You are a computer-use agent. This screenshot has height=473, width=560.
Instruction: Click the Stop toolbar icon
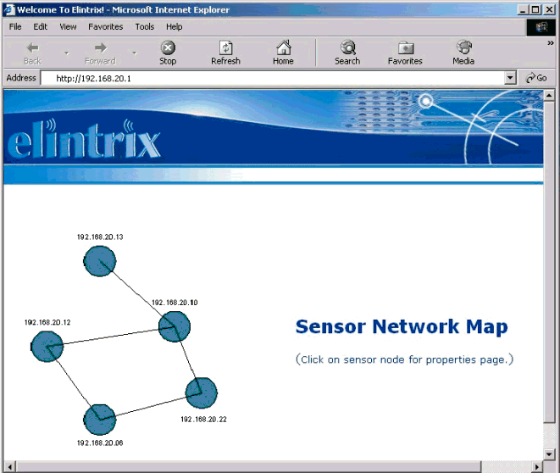tap(168, 53)
